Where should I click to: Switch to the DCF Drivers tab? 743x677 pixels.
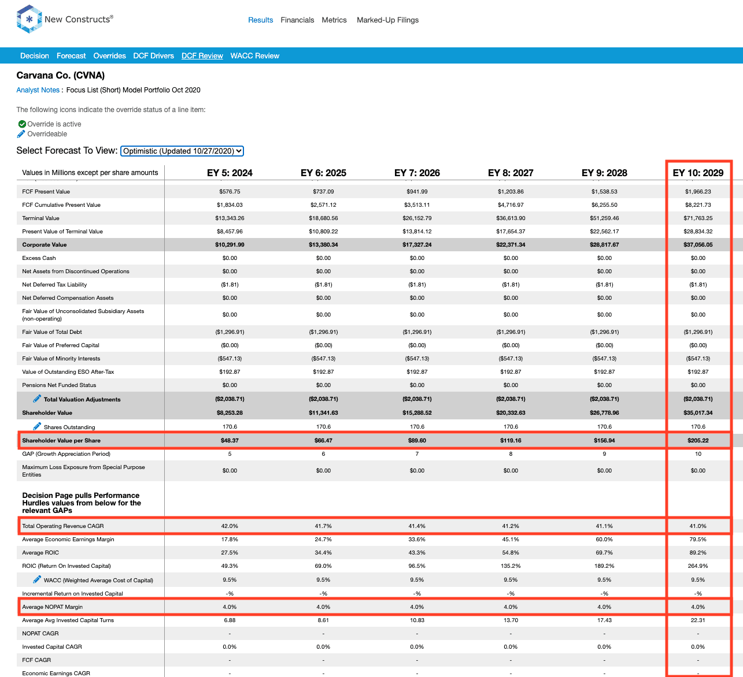tap(153, 55)
